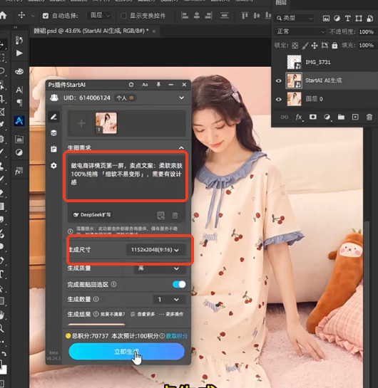Viewport: 378px width, 388px height.
Task: Filter layers by smart object icon
Action: pyautogui.click(x=369, y=19)
